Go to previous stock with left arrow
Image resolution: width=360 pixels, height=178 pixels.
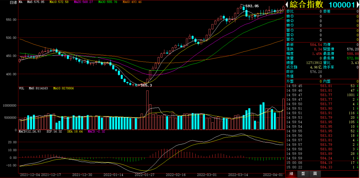pyautogui.click(x=287, y=5)
